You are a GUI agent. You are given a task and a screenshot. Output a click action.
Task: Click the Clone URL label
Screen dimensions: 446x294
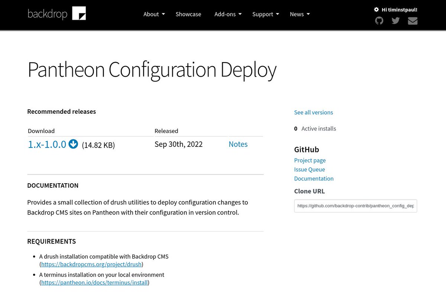(x=310, y=191)
